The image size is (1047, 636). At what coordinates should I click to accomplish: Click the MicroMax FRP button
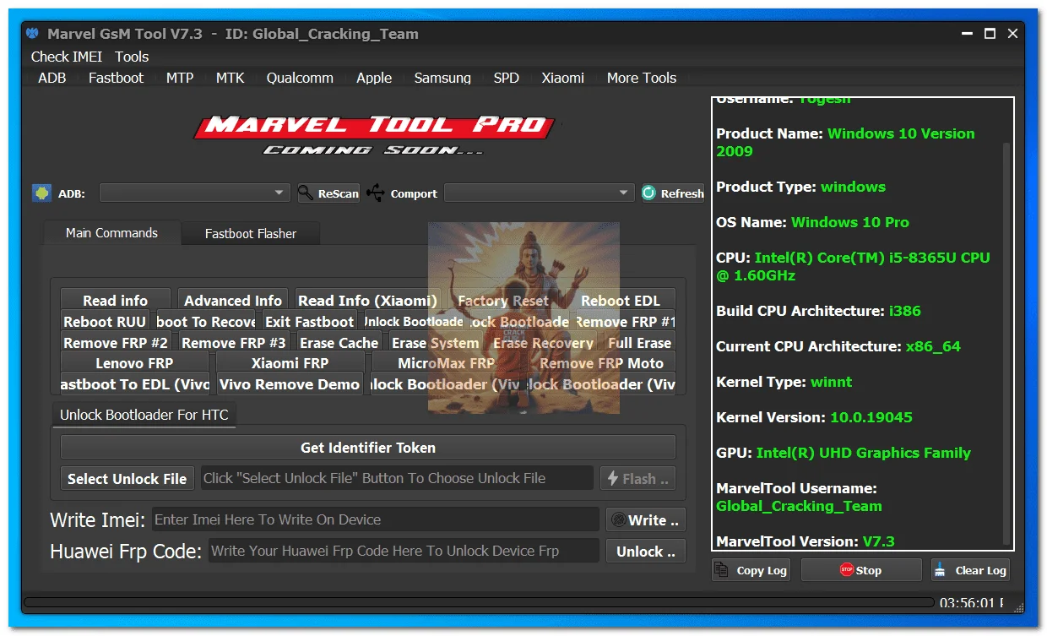coord(446,363)
